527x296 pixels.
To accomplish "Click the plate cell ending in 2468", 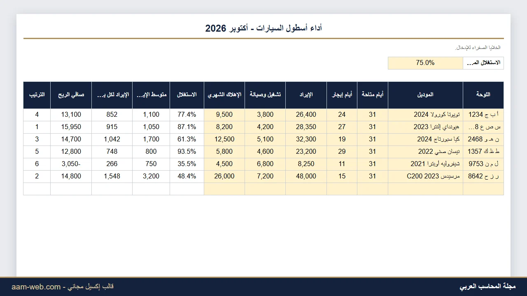I will [x=483, y=139].
